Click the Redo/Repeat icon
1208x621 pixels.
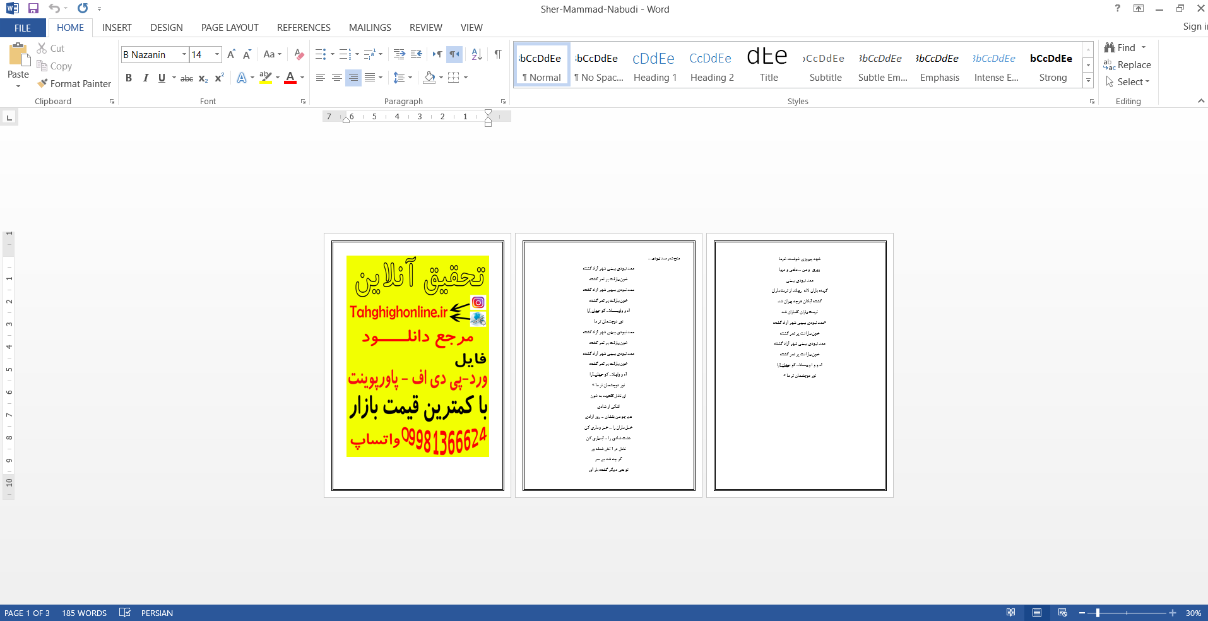point(83,9)
